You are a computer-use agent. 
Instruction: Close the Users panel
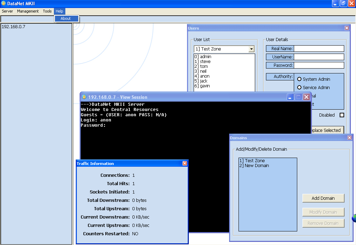click(x=347, y=28)
